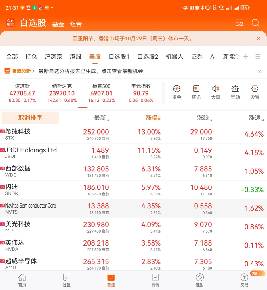Select 证券 group tab

point(197,56)
